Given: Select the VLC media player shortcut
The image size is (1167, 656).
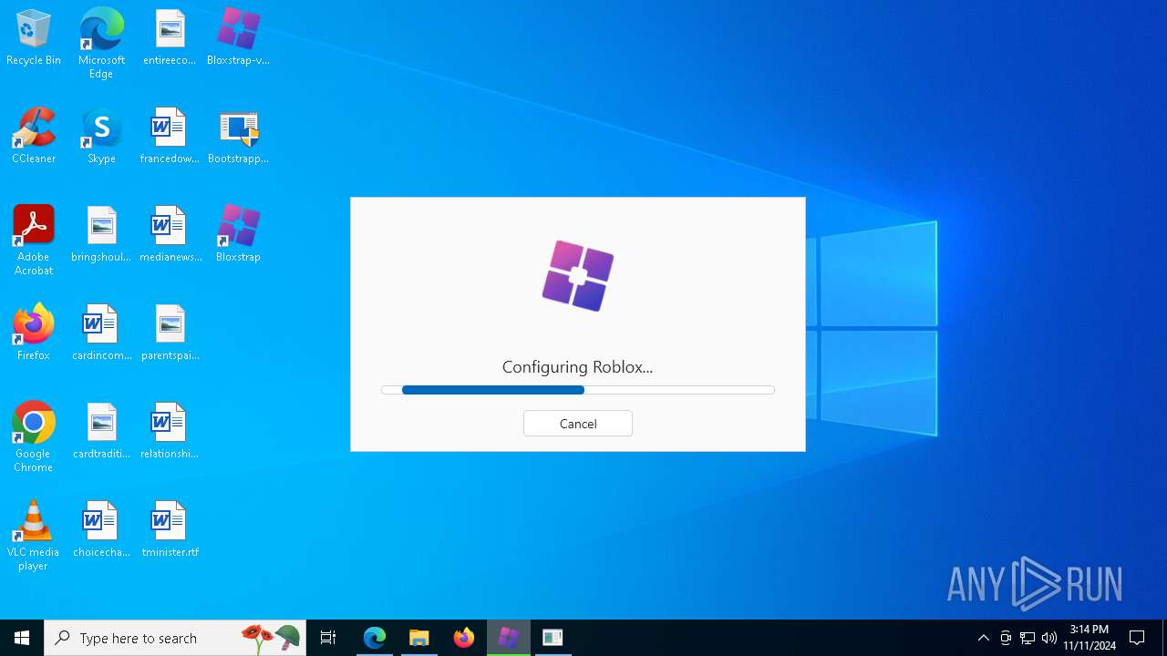Looking at the screenshot, I should click(x=34, y=536).
